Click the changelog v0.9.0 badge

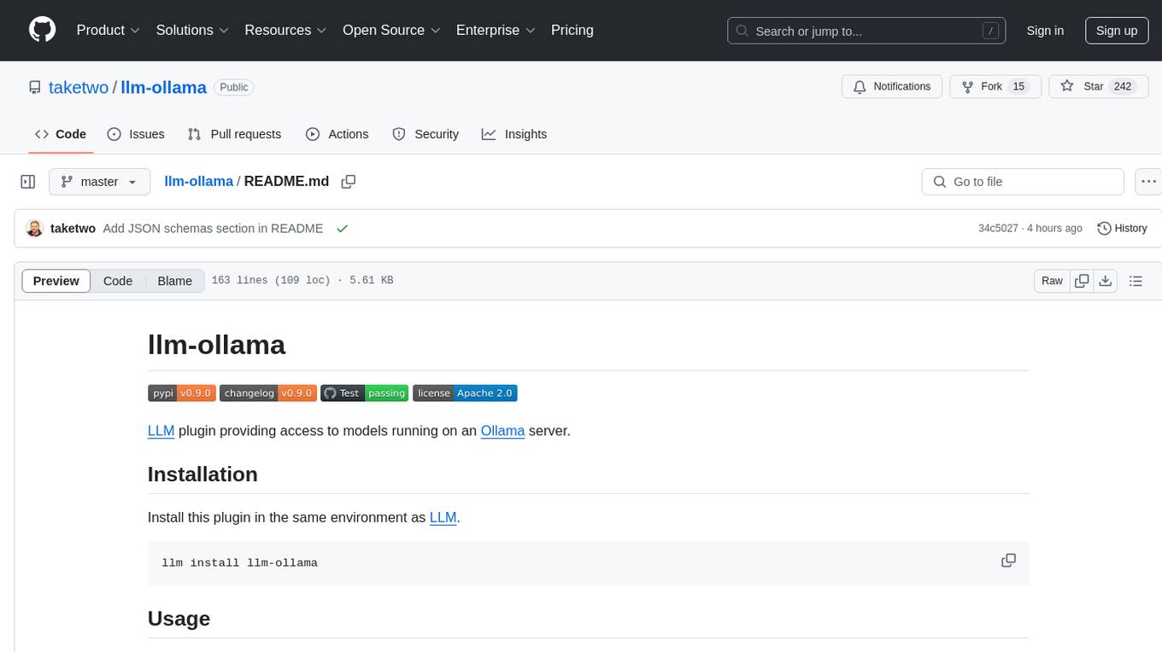pos(268,393)
